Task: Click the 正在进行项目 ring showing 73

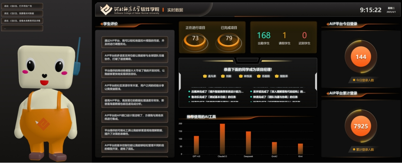Action: pos(195,39)
